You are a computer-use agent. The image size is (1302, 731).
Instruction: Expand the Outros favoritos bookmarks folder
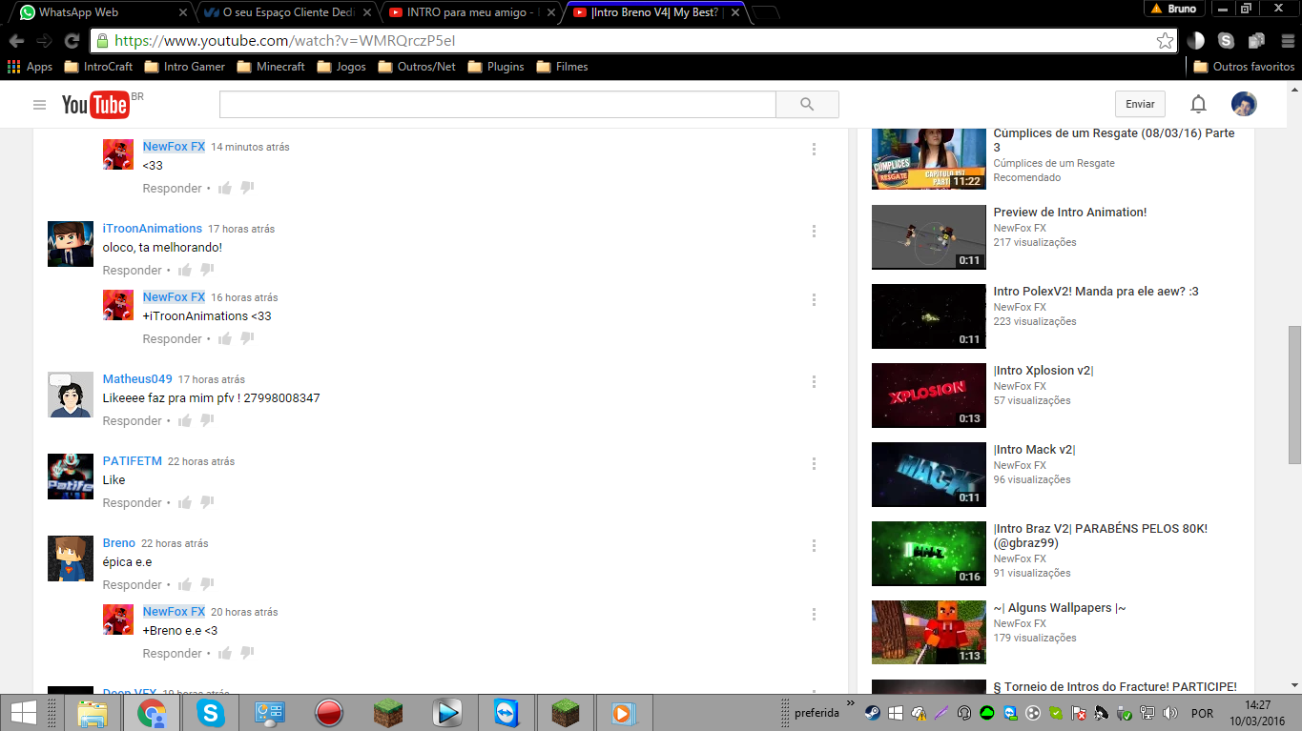click(x=1244, y=67)
